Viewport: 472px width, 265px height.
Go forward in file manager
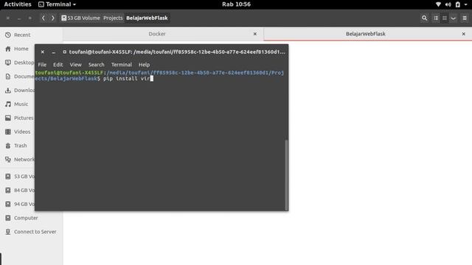click(x=52, y=18)
